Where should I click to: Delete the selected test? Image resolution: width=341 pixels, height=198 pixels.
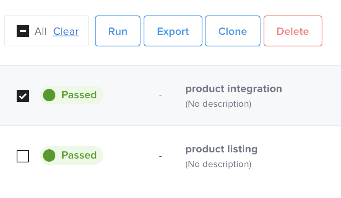293,31
